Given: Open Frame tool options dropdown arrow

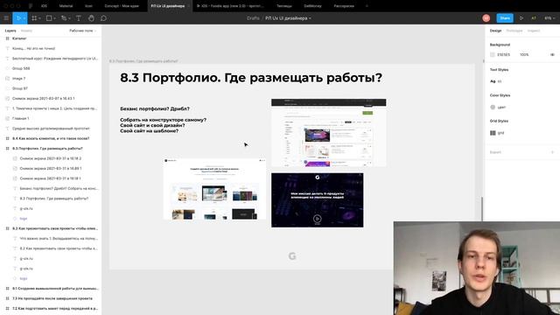Looking at the screenshot, I should 39,18.
